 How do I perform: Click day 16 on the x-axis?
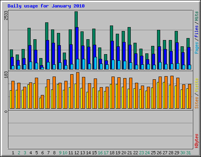tap(100, 153)
